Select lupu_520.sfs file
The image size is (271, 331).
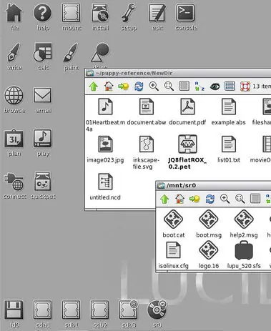(x=244, y=255)
